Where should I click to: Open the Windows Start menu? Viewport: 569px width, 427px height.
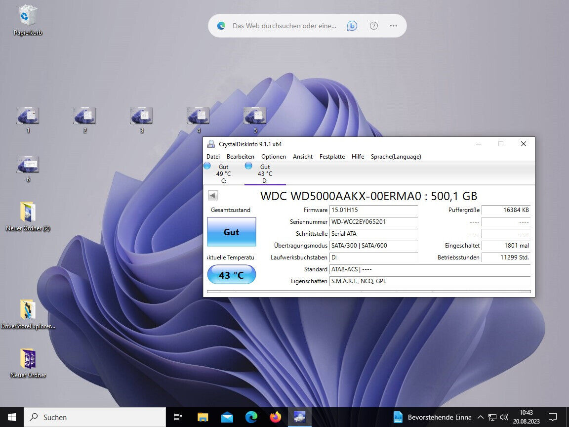point(12,417)
